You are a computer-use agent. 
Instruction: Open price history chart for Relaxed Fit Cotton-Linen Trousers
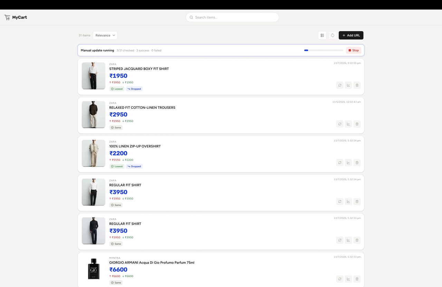pyautogui.click(x=348, y=124)
